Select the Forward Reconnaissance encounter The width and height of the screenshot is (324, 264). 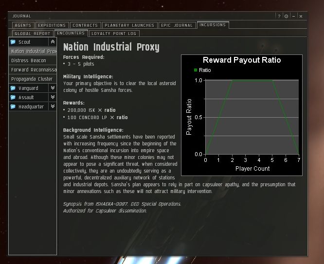point(33,70)
